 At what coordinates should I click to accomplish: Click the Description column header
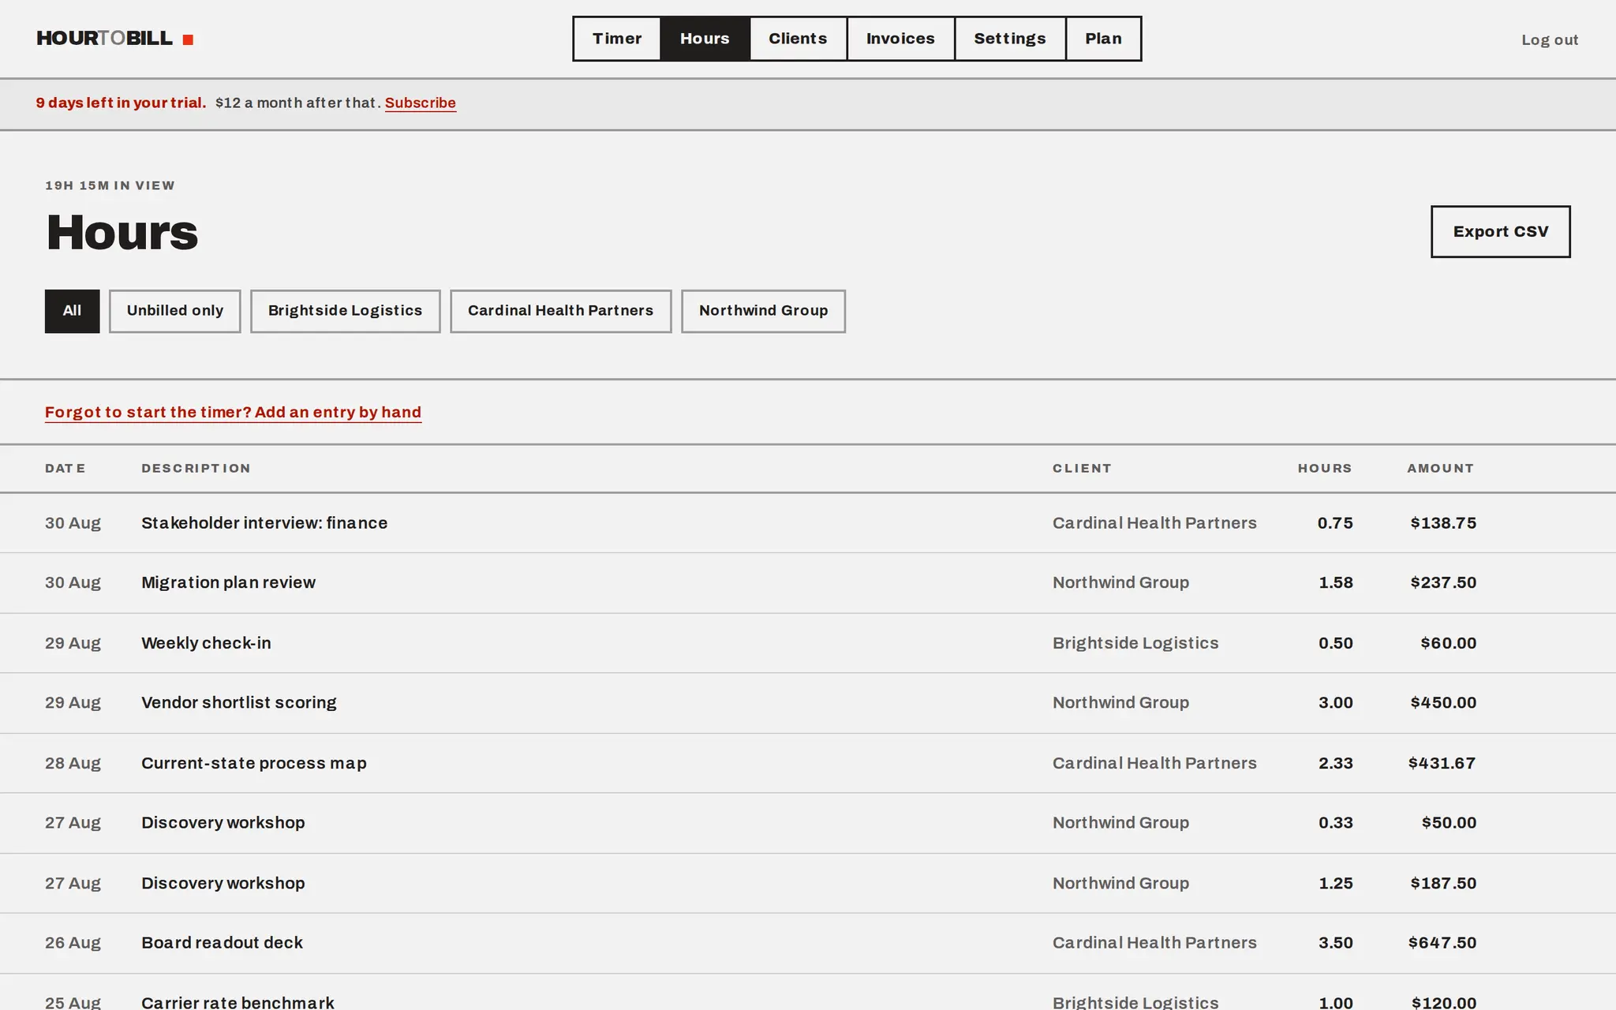point(196,468)
